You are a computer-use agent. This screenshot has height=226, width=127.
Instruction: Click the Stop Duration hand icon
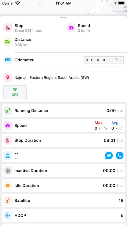pos(8,140)
